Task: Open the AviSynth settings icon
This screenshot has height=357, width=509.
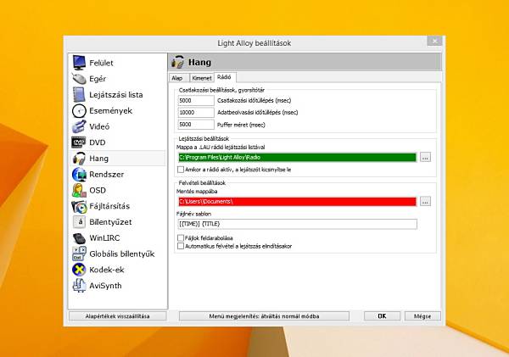Action: pyautogui.click(x=79, y=285)
